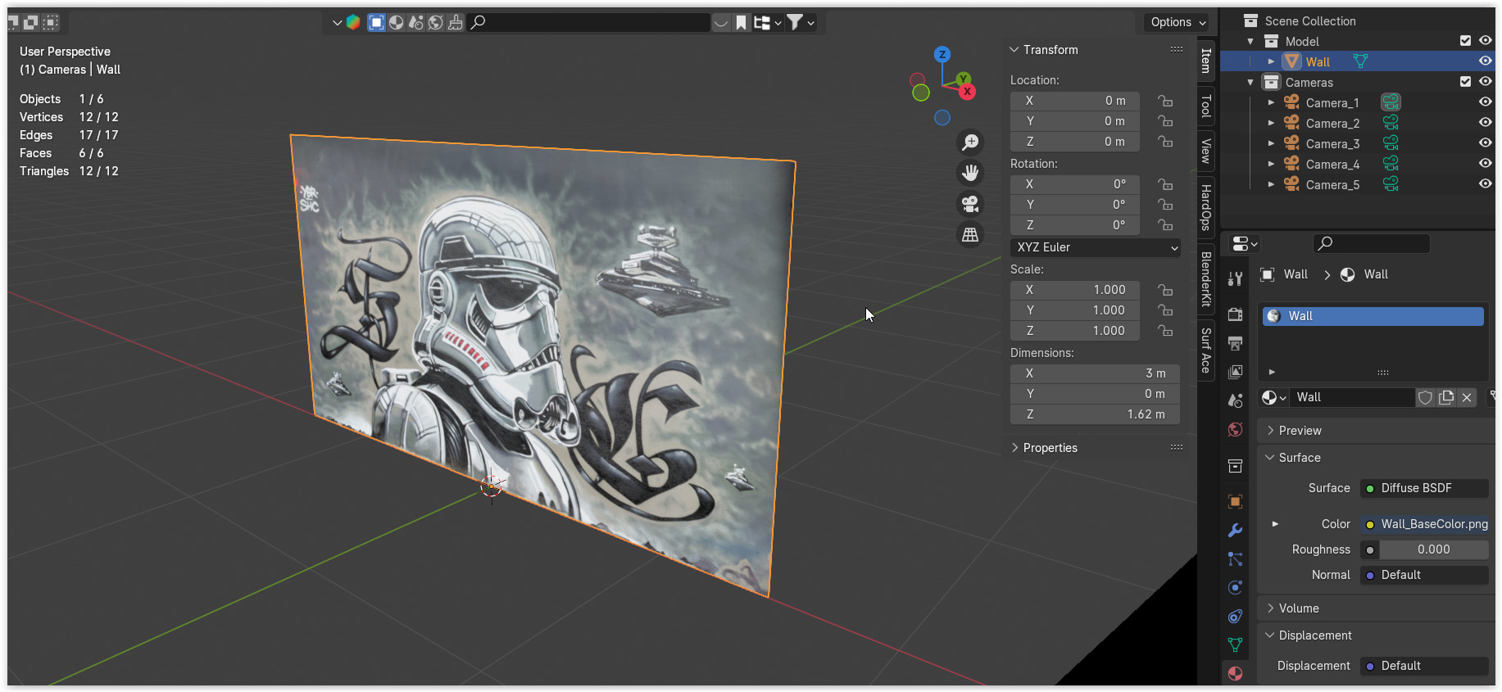Expand the Volume panel
The height and width of the screenshot is (692, 1502).
(x=1270, y=608)
